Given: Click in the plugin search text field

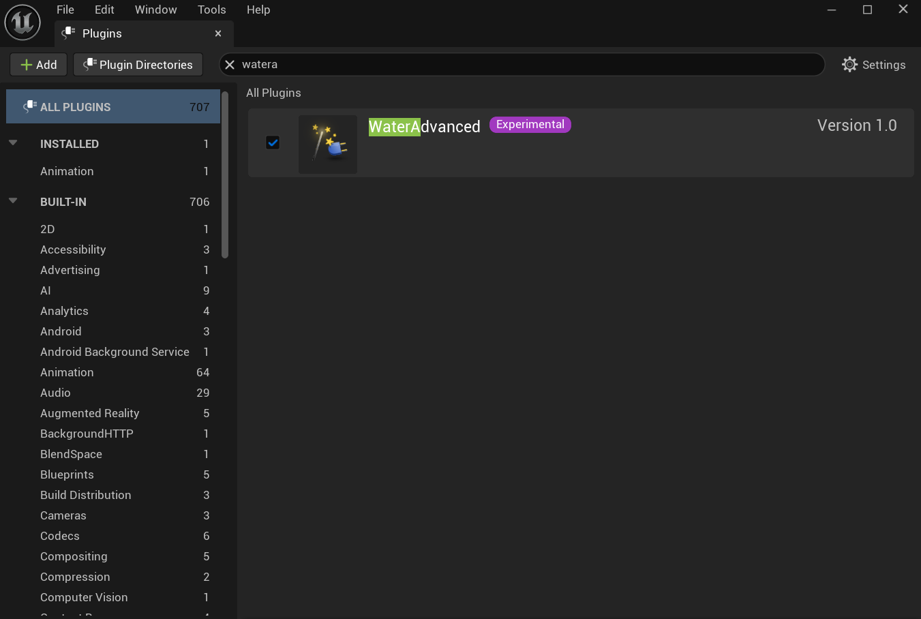Looking at the screenshot, I should (525, 65).
